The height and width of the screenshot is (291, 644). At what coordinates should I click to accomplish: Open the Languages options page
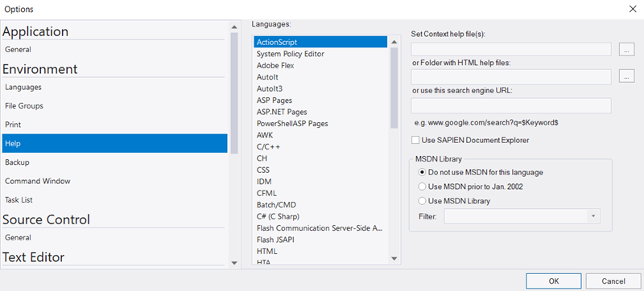coord(114,88)
